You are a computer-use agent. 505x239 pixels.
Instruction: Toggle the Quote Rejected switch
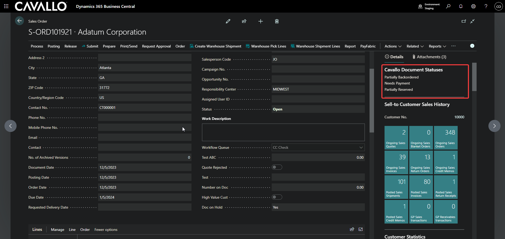277,167
